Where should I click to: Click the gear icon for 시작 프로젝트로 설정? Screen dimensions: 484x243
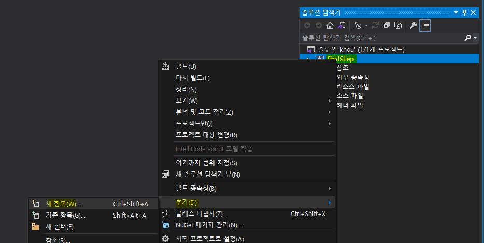point(165,239)
